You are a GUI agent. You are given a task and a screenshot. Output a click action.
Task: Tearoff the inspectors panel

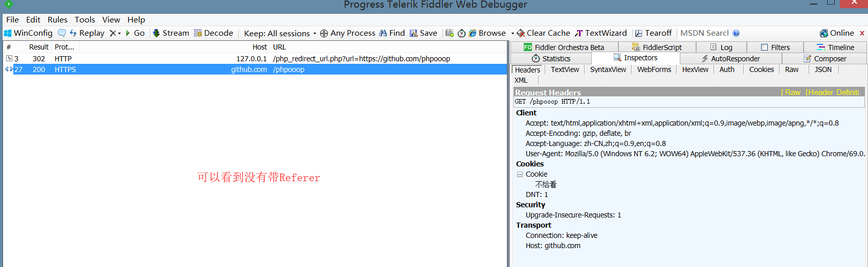(x=653, y=33)
